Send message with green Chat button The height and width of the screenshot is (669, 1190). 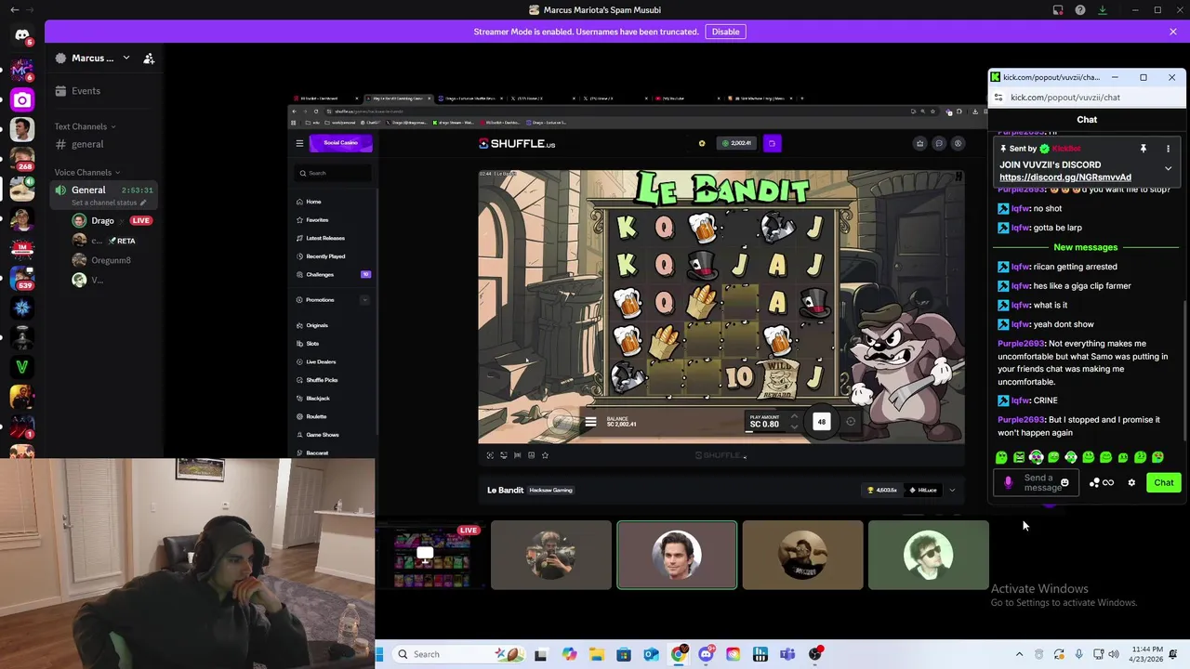click(x=1164, y=482)
